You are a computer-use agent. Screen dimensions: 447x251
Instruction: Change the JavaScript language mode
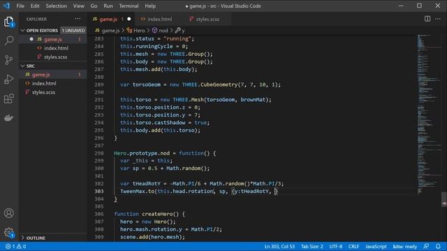pyautogui.click(x=376, y=246)
